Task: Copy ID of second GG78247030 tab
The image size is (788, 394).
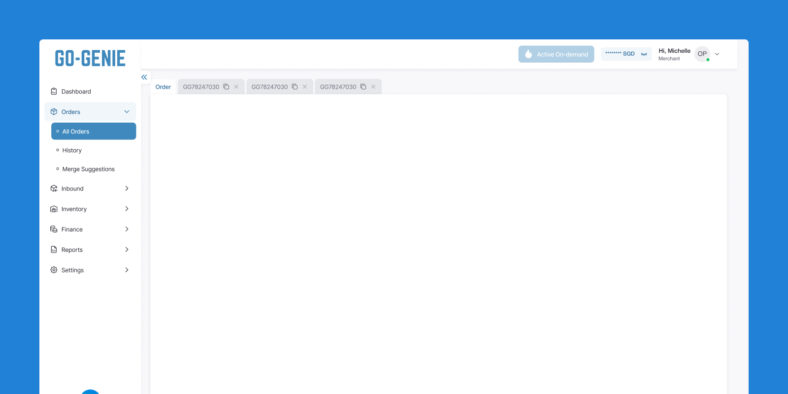Action: pyautogui.click(x=295, y=87)
